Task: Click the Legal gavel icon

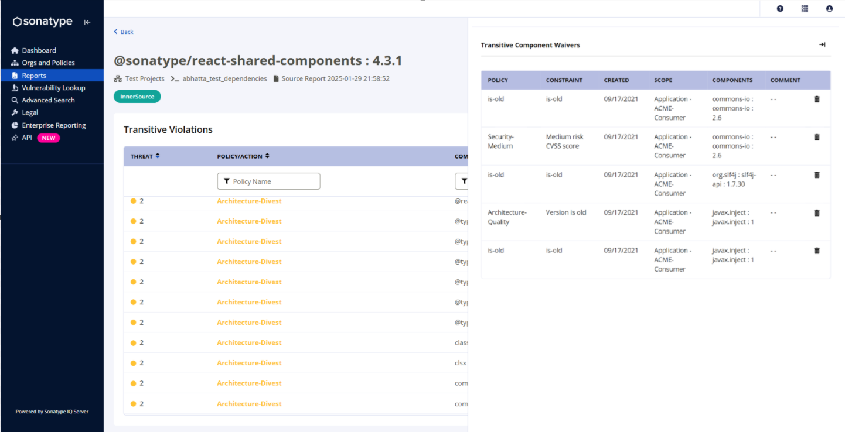Action: tap(15, 112)
